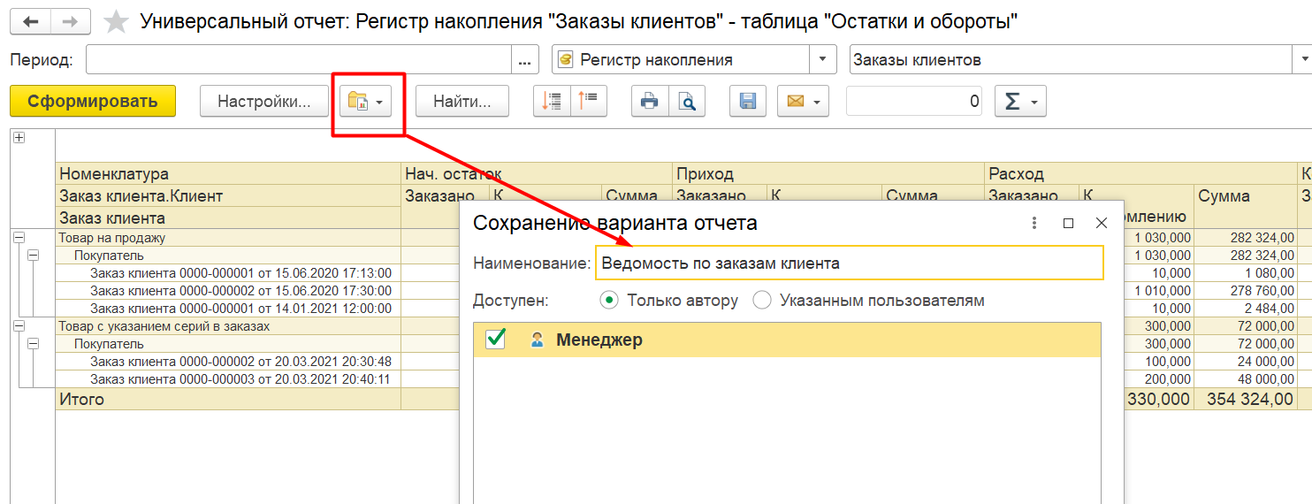Image resolution: width=1312 pixels, height=504 pixels.
Task: Collapse Покупатель group under Товар на продажу
Action: [x=34, y=256]
